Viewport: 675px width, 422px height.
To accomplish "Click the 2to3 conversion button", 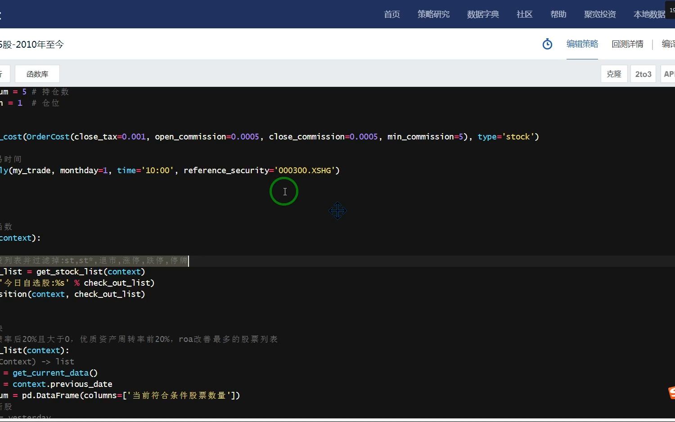I will point(643,74).
